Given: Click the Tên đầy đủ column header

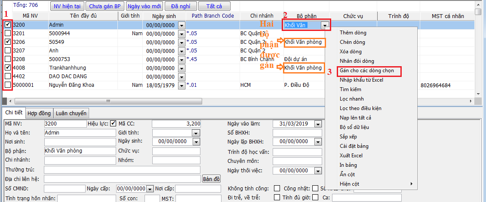Looking at the screenshot, I should 83,16.
